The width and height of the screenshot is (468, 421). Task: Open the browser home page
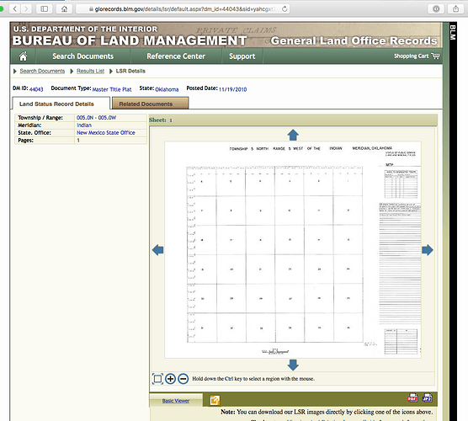pos(64,9)
